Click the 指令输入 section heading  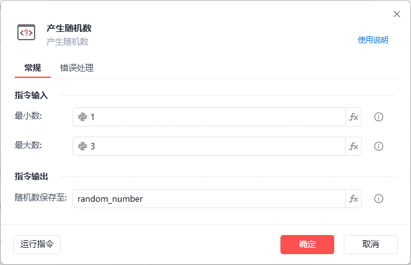point(31,95)
